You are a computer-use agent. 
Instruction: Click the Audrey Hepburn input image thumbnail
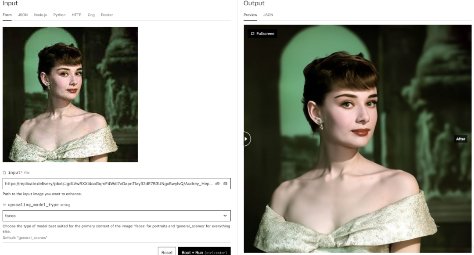70,94
